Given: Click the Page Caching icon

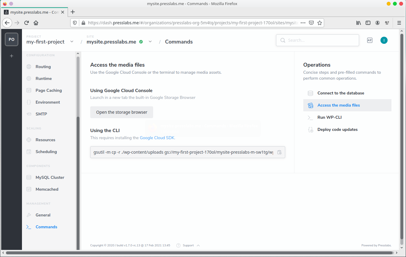Looking at the screenshot, I should coord(29,90).
